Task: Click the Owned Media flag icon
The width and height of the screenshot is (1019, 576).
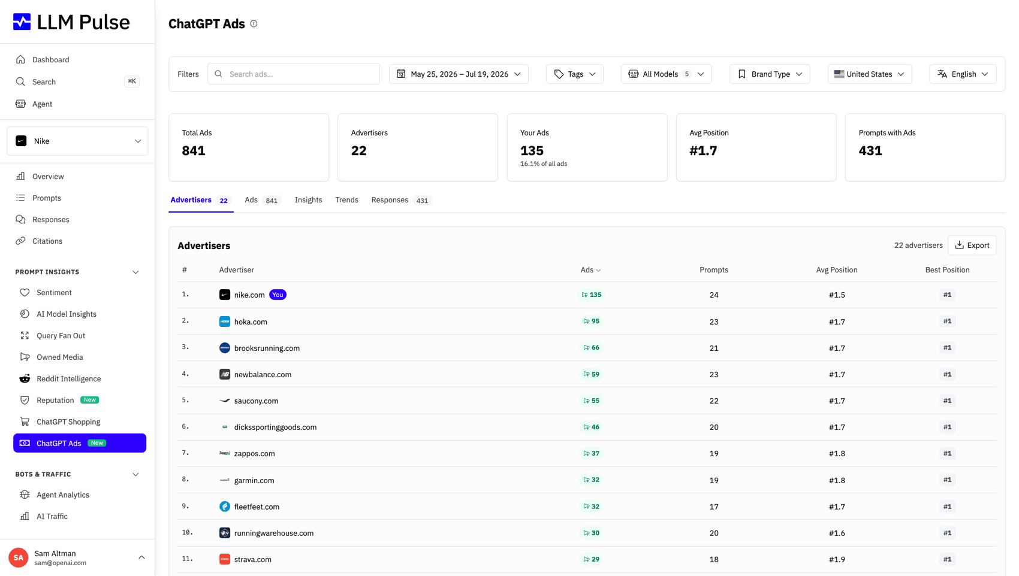Action: point(25,357)
